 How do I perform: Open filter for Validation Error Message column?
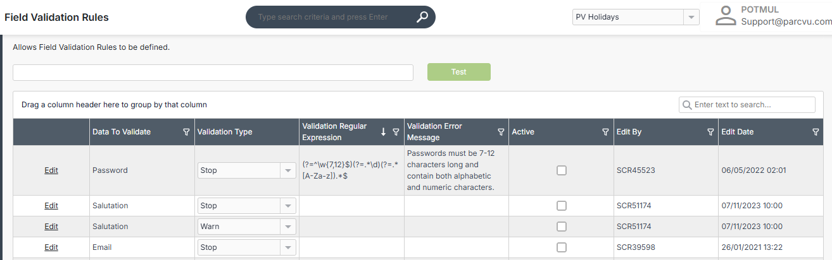501,132
